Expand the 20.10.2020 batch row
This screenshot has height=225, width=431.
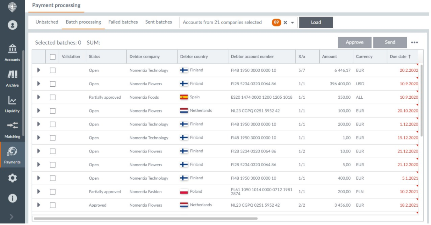39,110
